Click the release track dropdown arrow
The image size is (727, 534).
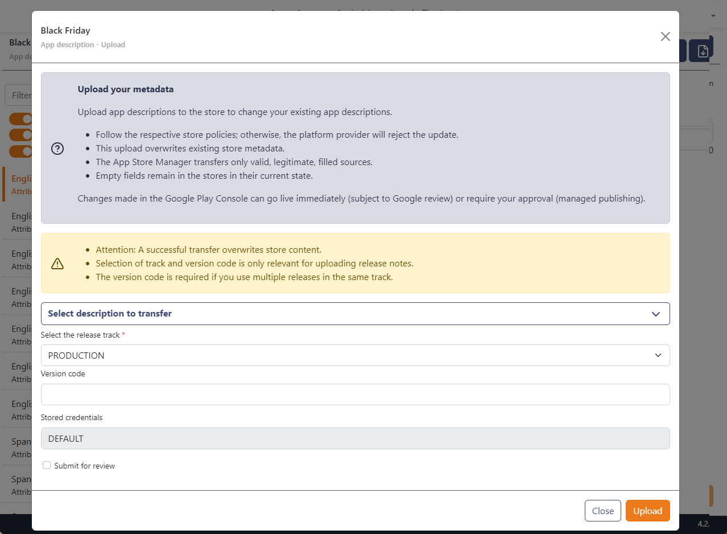[x=658, y=355]
